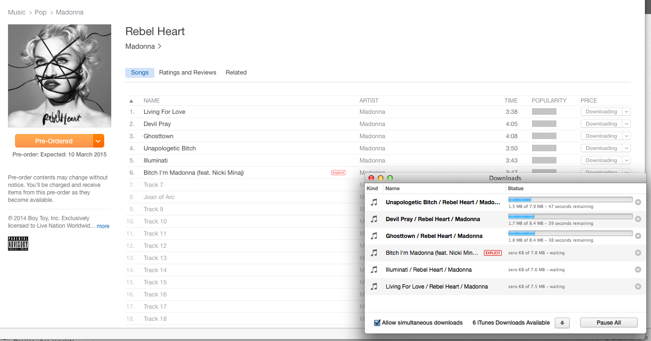
Task: Click the down-arrow download available button
Action: tap(562, 323)
